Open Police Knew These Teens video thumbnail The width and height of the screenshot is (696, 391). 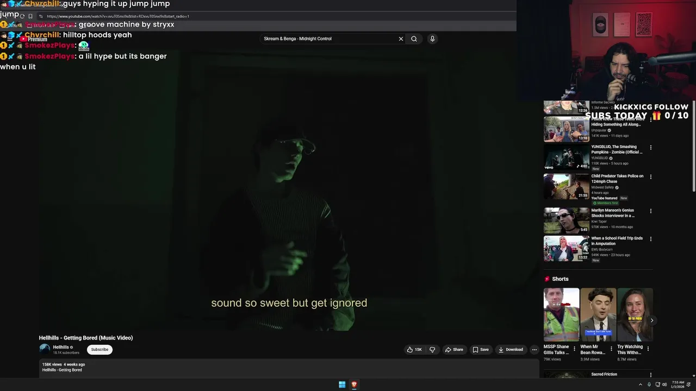pyautogui.click(x=567, y=129)
